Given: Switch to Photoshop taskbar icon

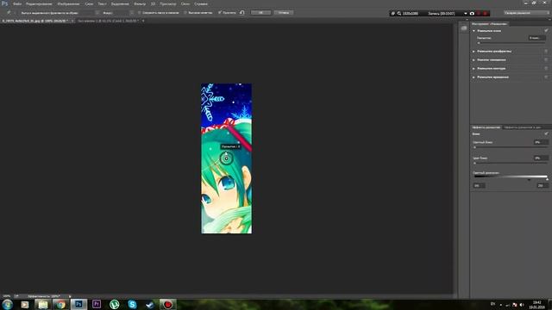Looking at the screenshot, I should (78, 304).
